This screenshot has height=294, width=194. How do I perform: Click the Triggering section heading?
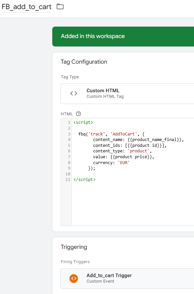74,247
